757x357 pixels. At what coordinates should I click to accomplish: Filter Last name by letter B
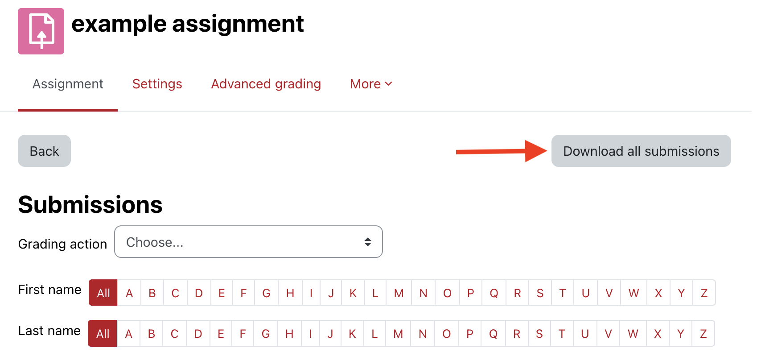pyautogui.click(x=152, y=334)
